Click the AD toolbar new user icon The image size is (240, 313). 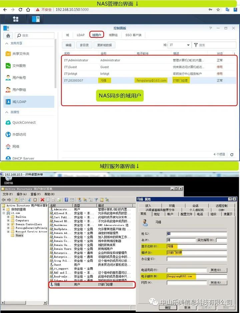(79, 200)
